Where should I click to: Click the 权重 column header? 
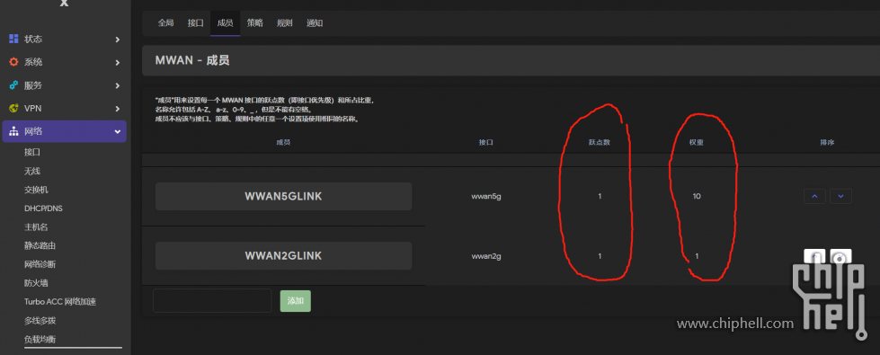coord(697,142)
